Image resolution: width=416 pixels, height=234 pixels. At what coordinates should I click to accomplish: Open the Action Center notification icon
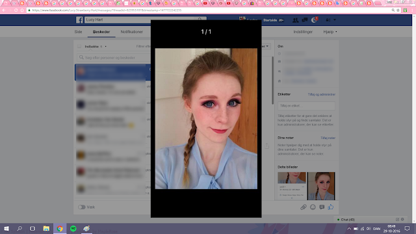[408, 228]
